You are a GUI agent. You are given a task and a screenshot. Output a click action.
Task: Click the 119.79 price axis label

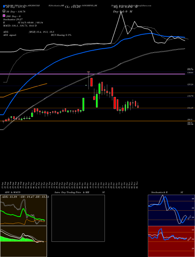190,96
